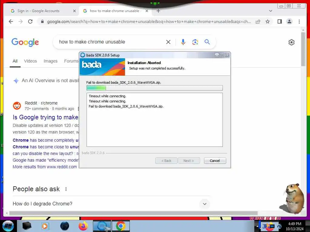Open People also ask options menu

point(66,189)
